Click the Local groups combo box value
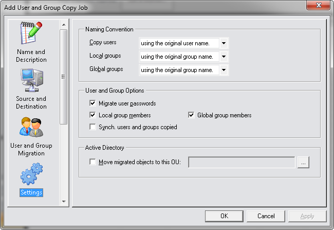Image resolution: width=334 pixels, height=230 pixels. tap(179, 57)
